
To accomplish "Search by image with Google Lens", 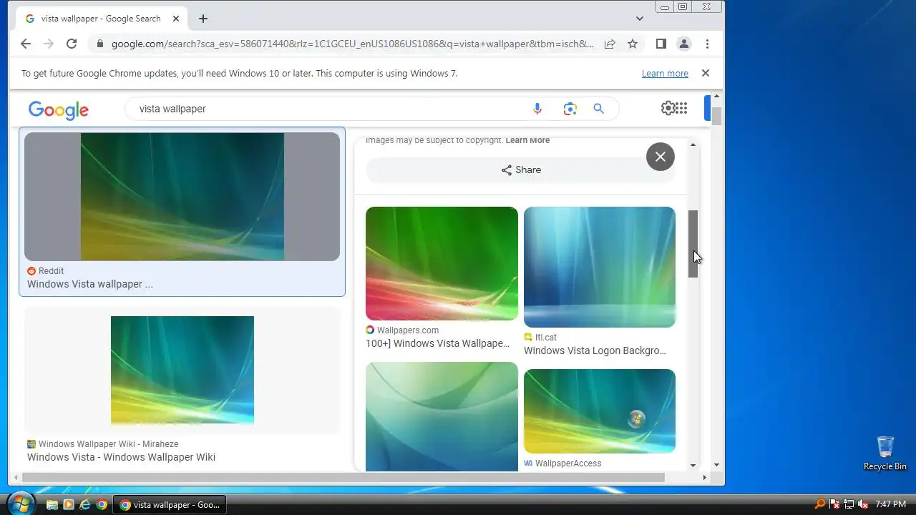I will pos(570,109).
